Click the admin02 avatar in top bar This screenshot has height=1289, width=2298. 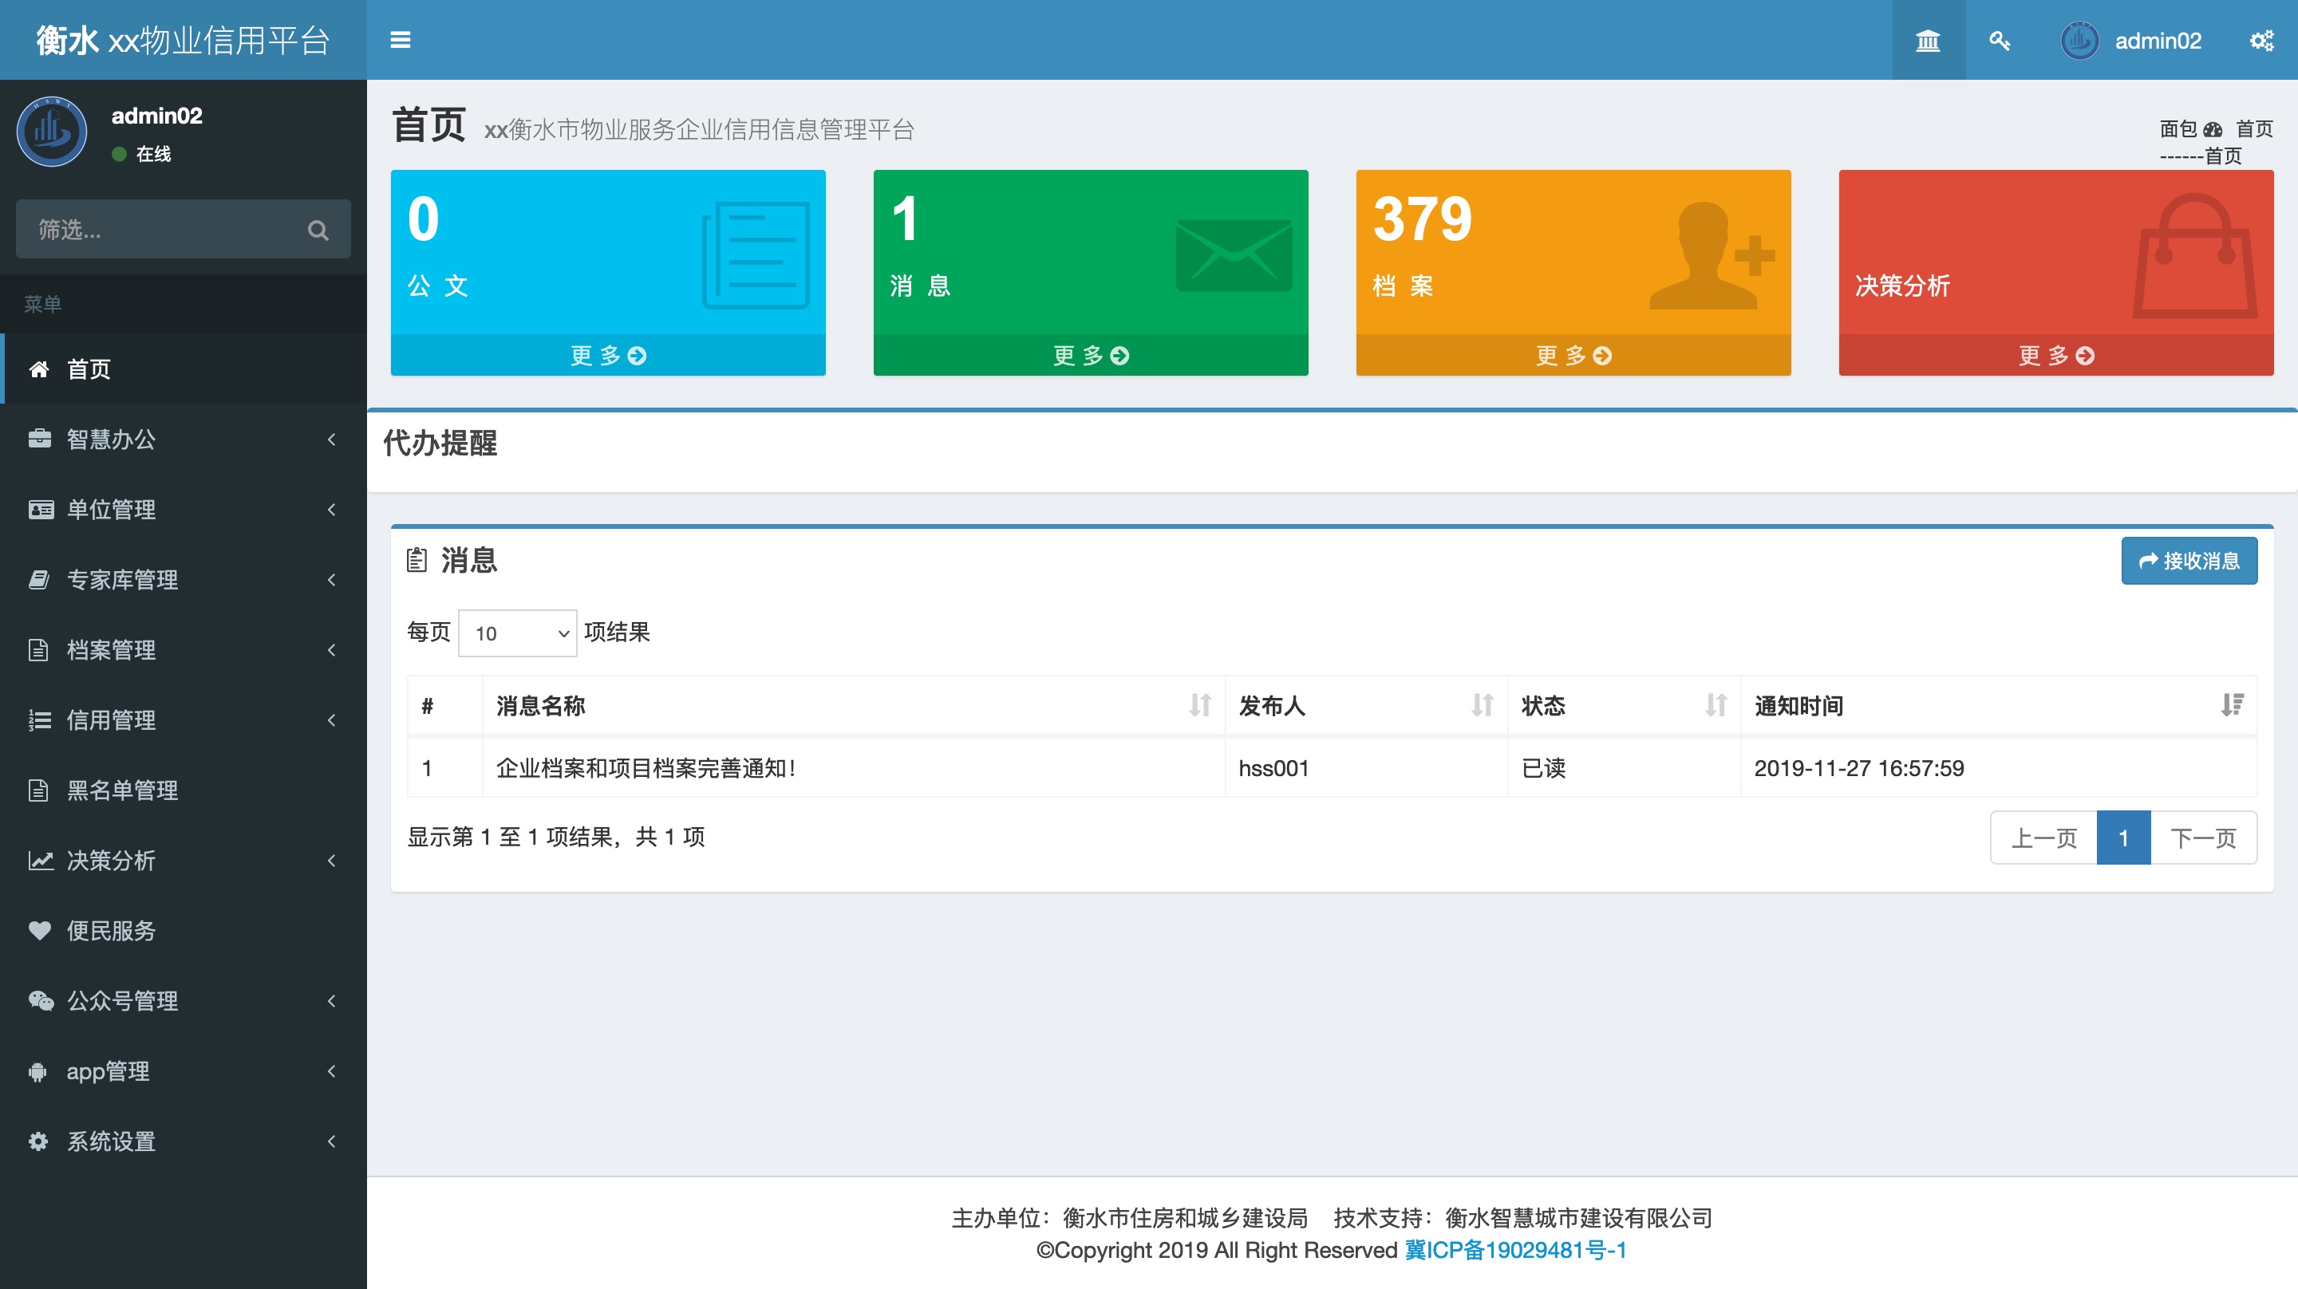(x=2079, y=40)
